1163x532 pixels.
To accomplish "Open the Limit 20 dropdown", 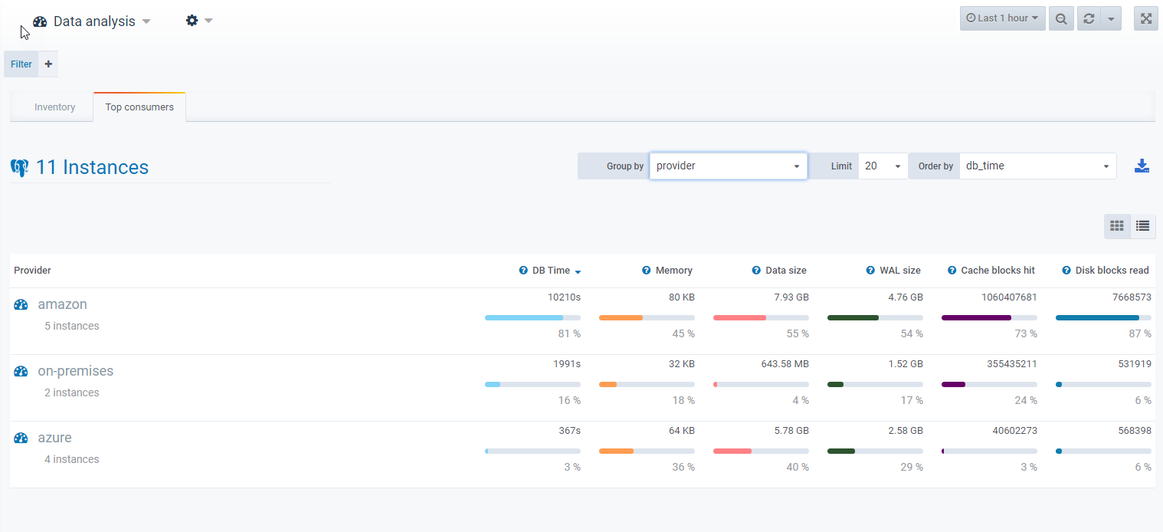I will [883, 166].
